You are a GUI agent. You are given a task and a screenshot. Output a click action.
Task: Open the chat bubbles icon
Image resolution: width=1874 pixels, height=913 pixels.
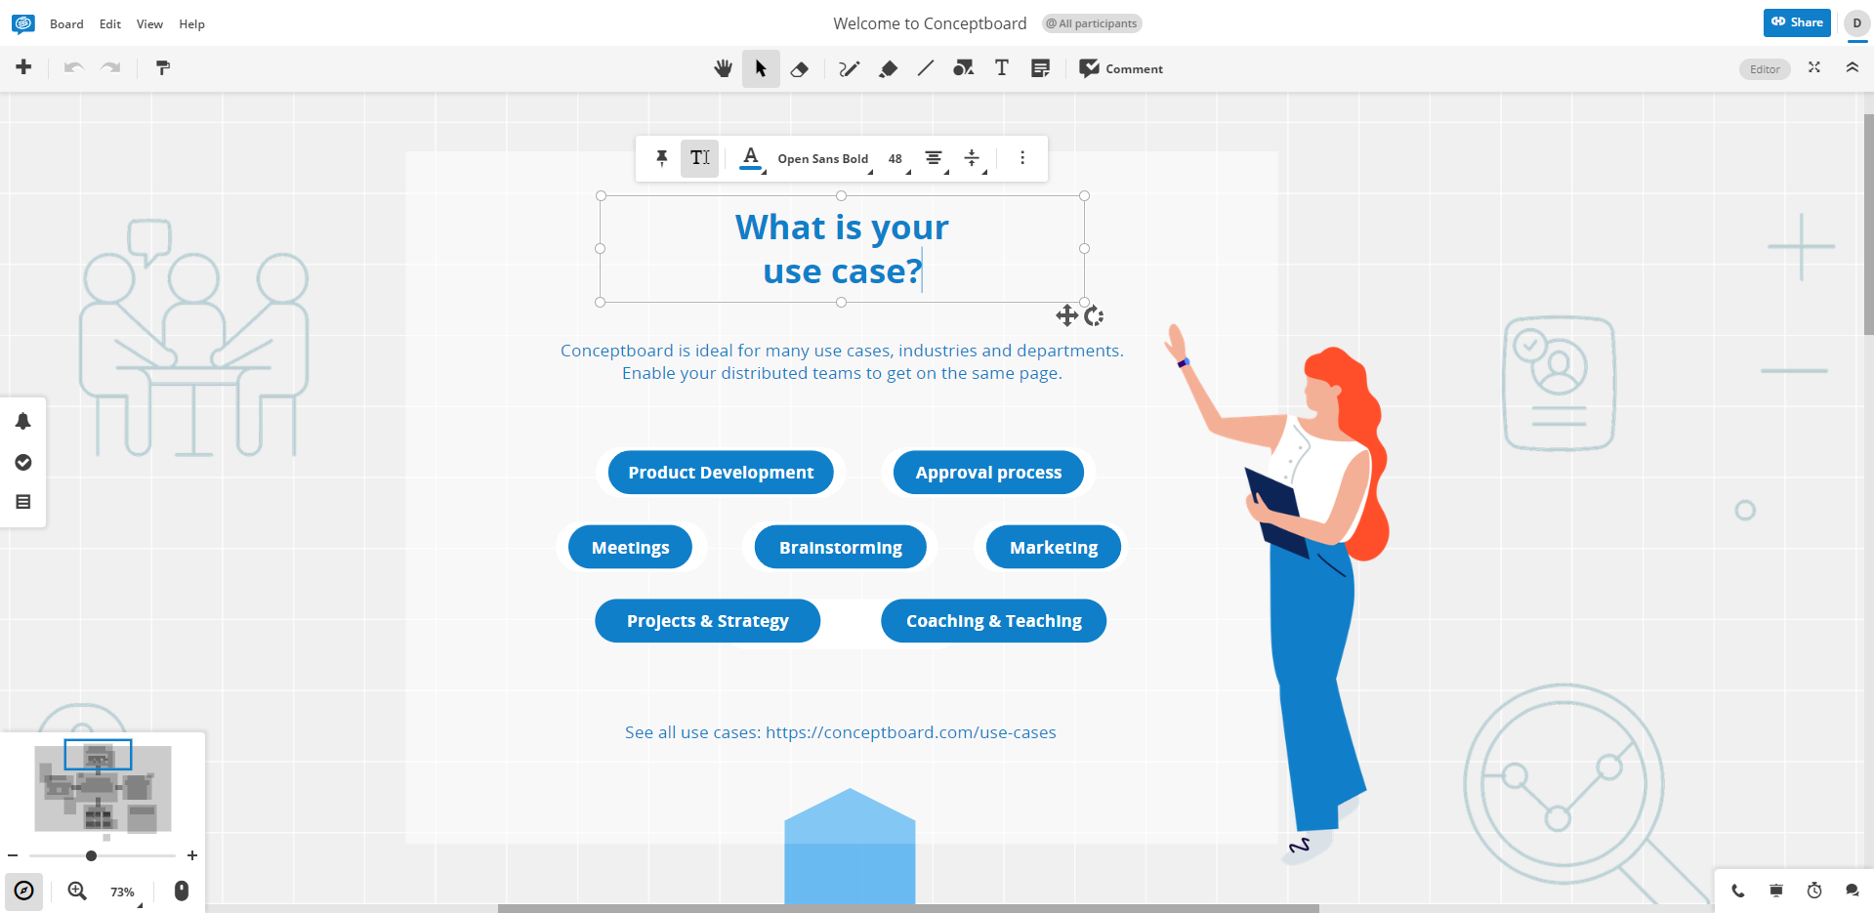pos(1852,891)
